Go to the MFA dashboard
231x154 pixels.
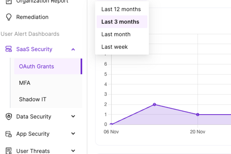coord(25,83)
